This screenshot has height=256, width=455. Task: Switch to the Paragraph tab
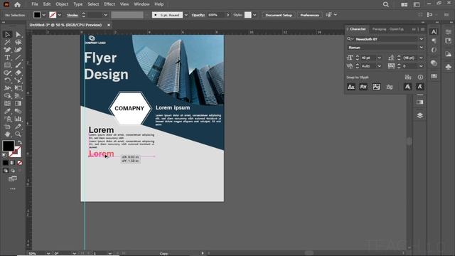point(379,29)
